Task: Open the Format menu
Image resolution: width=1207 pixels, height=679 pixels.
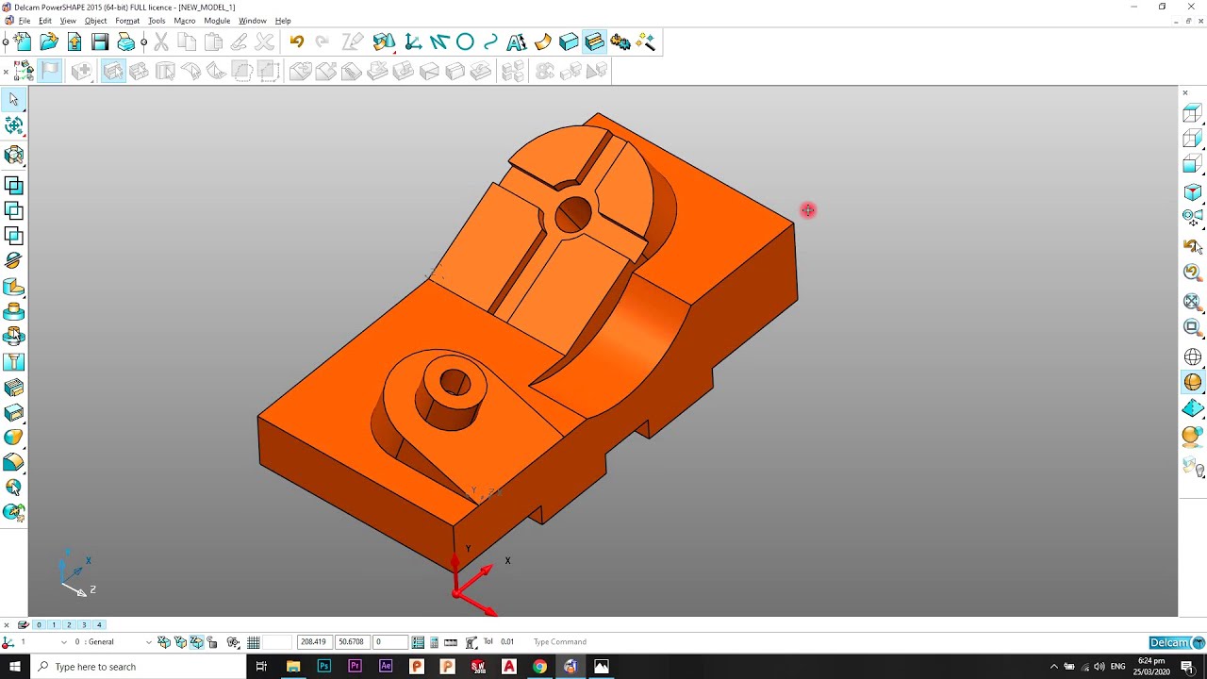Action: [127, 21]
